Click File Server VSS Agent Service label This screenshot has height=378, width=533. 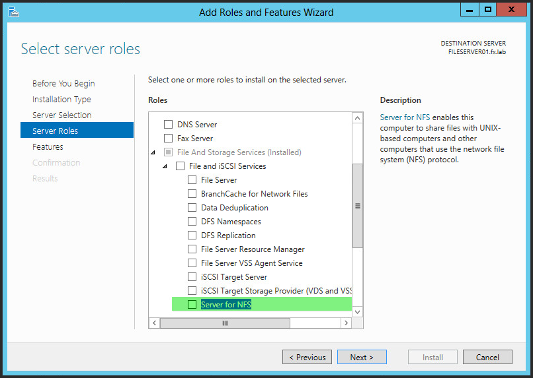coord(251,263)
